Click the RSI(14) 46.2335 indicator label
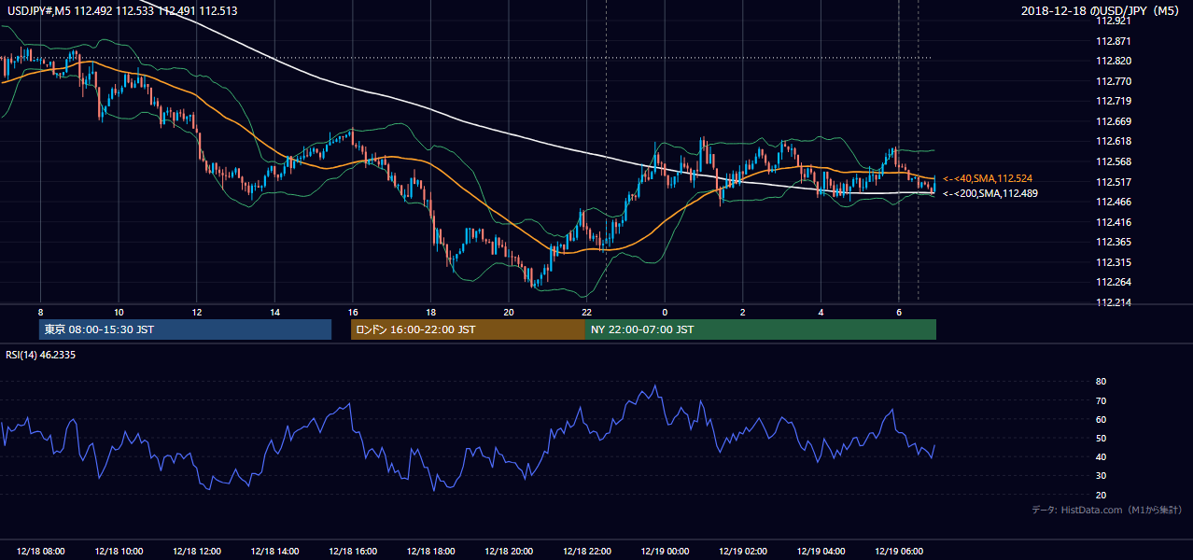The image size is (1193, 560). coord(42,355)
